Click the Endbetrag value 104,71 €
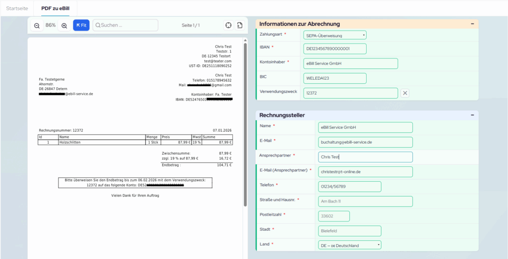 (224, 165)
